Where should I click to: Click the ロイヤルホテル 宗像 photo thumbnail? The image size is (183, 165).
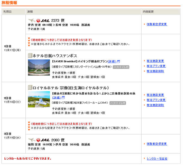(x=39, y=100)
